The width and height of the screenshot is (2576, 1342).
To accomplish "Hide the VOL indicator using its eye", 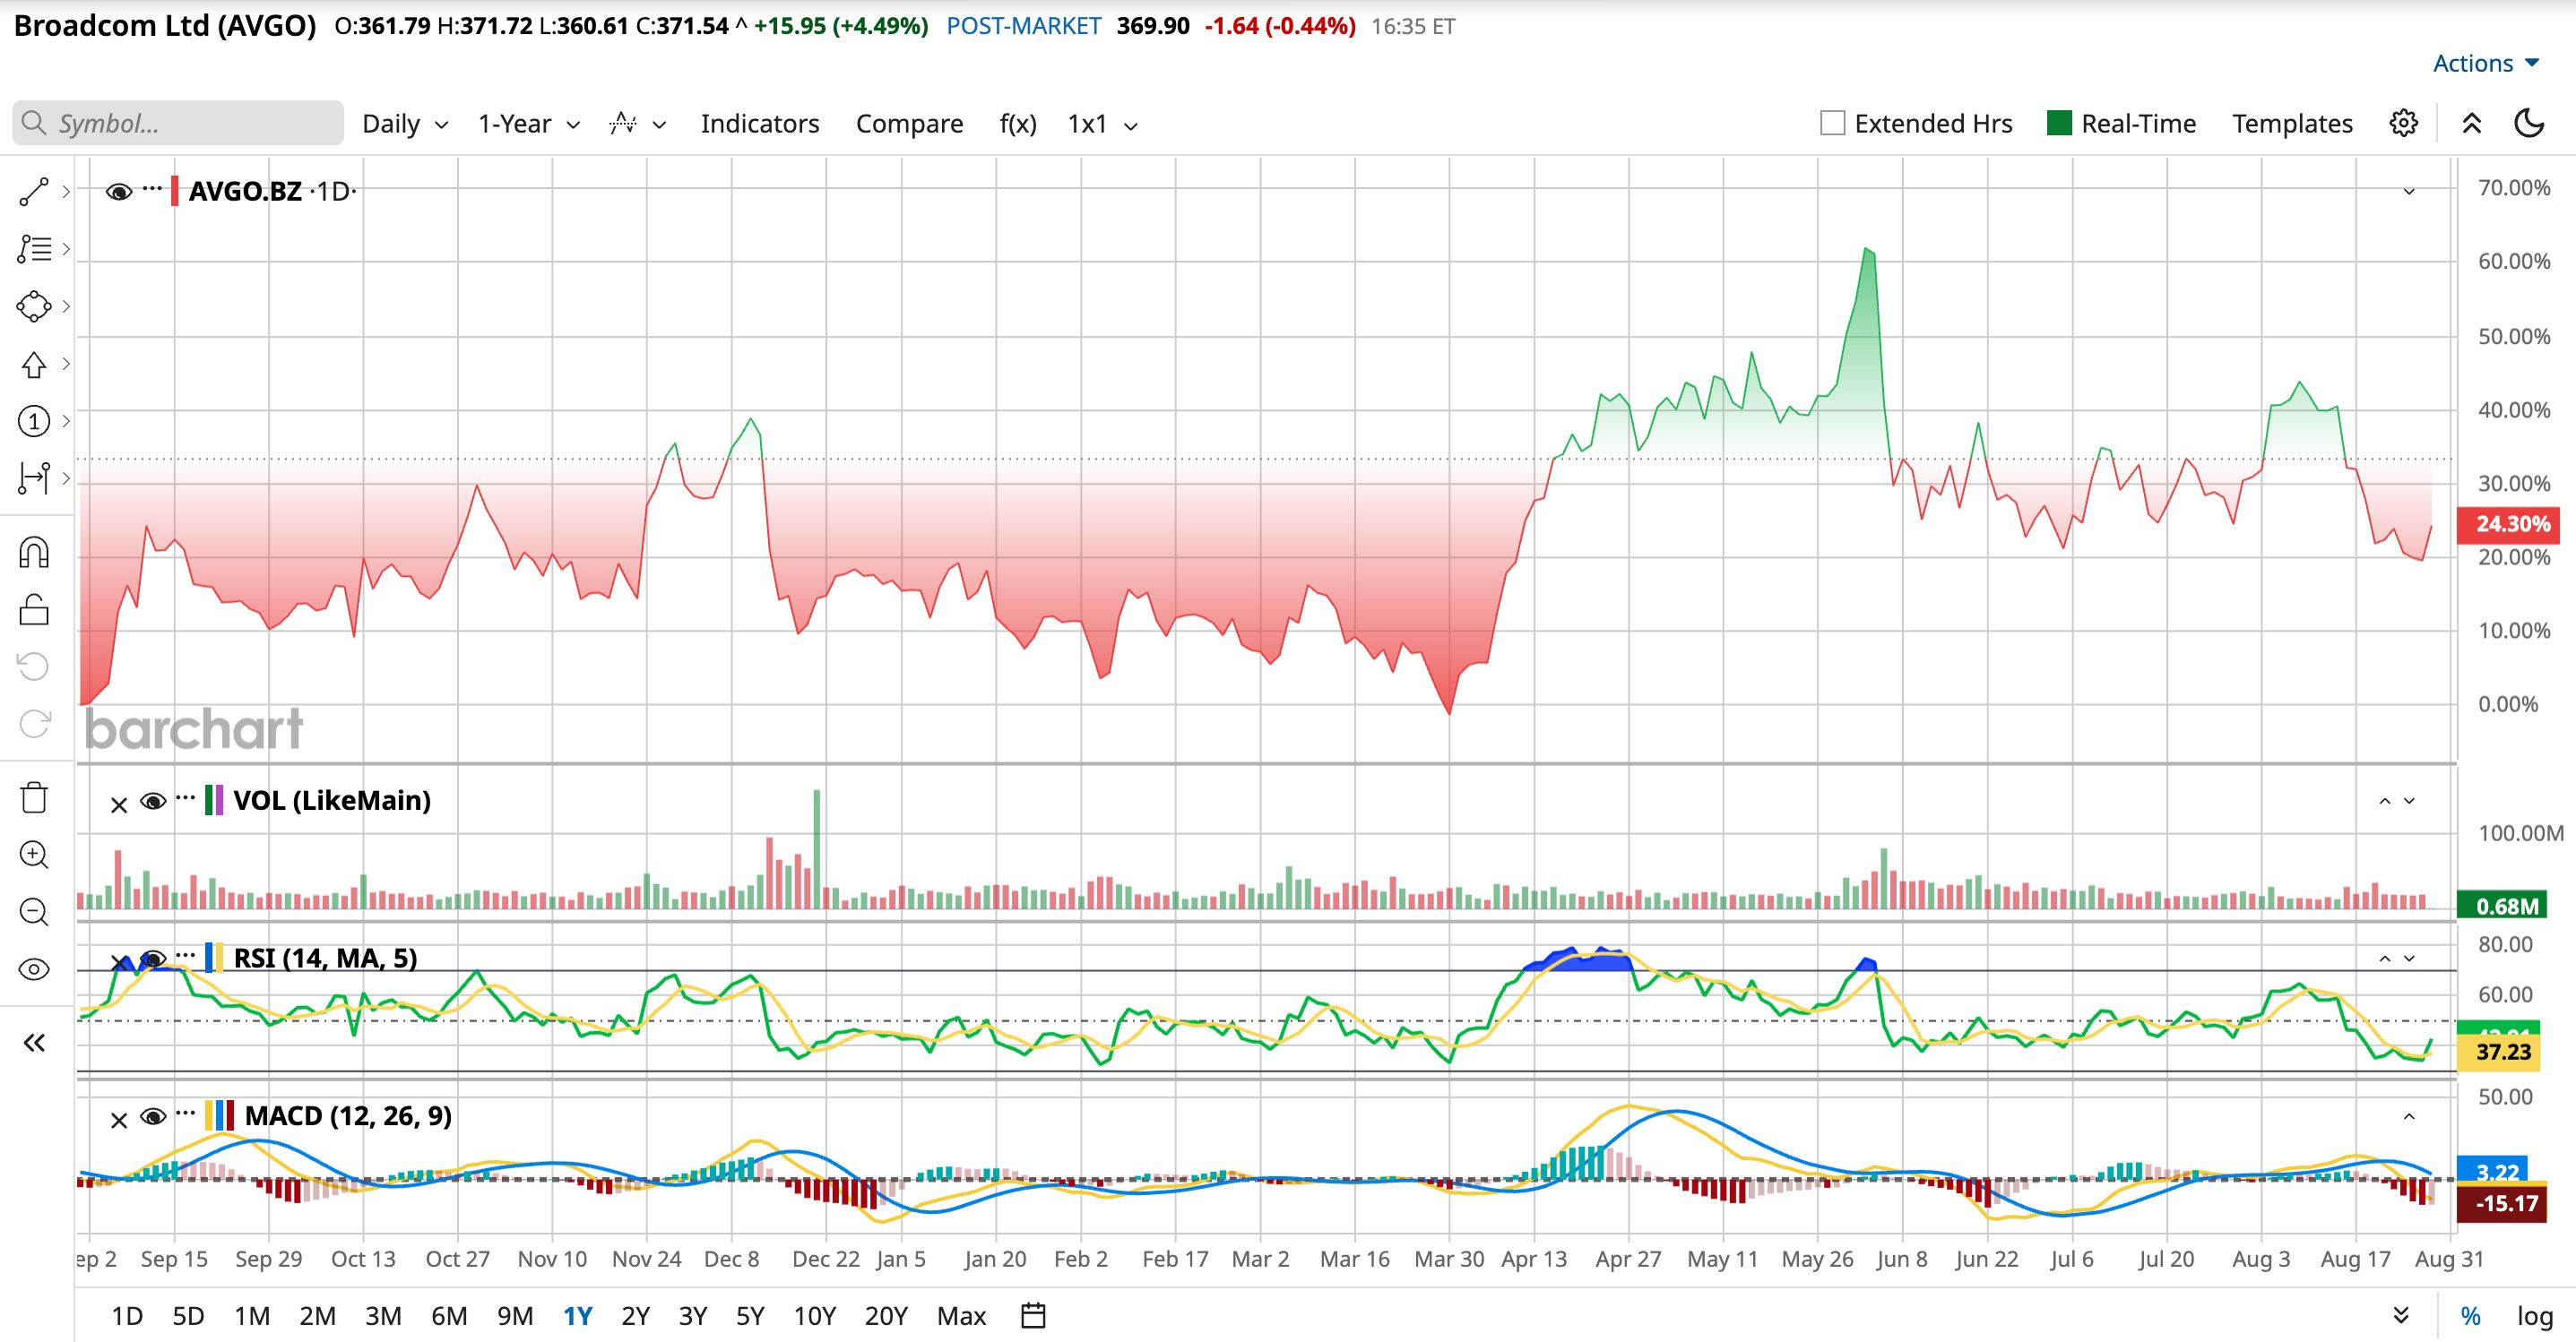I will point(152,802).
